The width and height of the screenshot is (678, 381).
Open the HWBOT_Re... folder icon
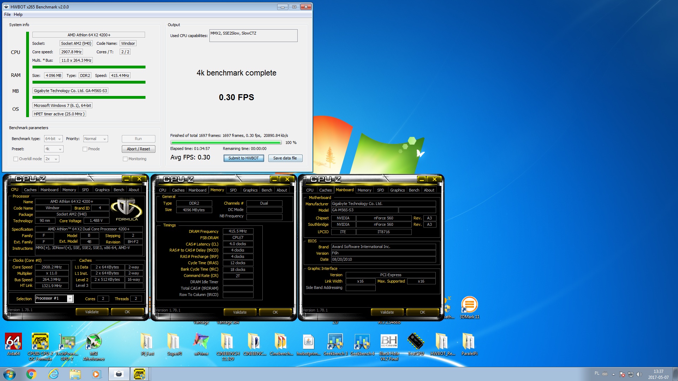pos(442,344)
